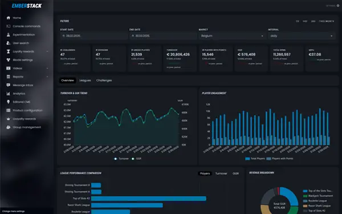
Task: Switch to the Leagues tab
Action: tap(85, 80)
